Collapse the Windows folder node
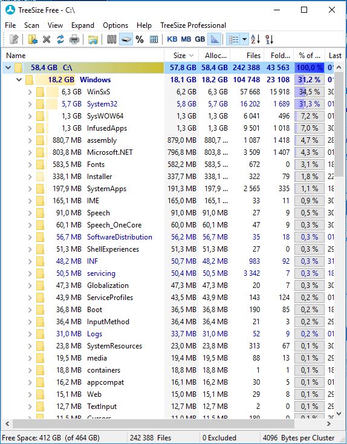Viewport: 347px width, 444px height. pyautogui.click(x=19, y=80)
